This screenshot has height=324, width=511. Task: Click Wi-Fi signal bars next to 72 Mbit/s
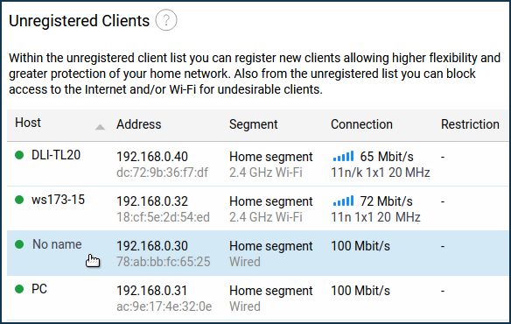coord(343,201)
